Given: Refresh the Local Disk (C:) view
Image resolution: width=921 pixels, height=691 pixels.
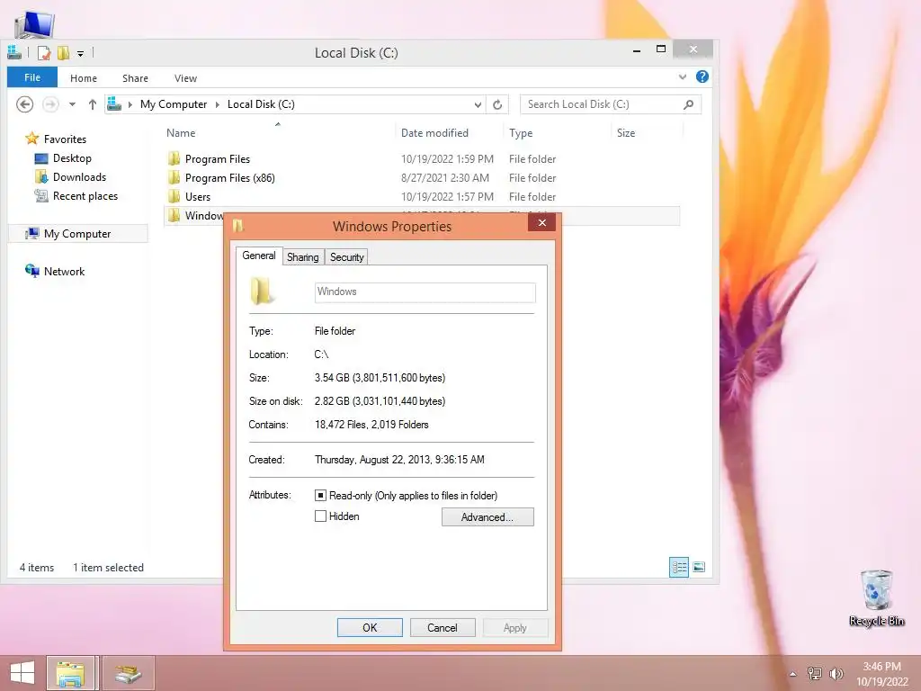Looking at the screenshot, I should click(x=497, y=104).
